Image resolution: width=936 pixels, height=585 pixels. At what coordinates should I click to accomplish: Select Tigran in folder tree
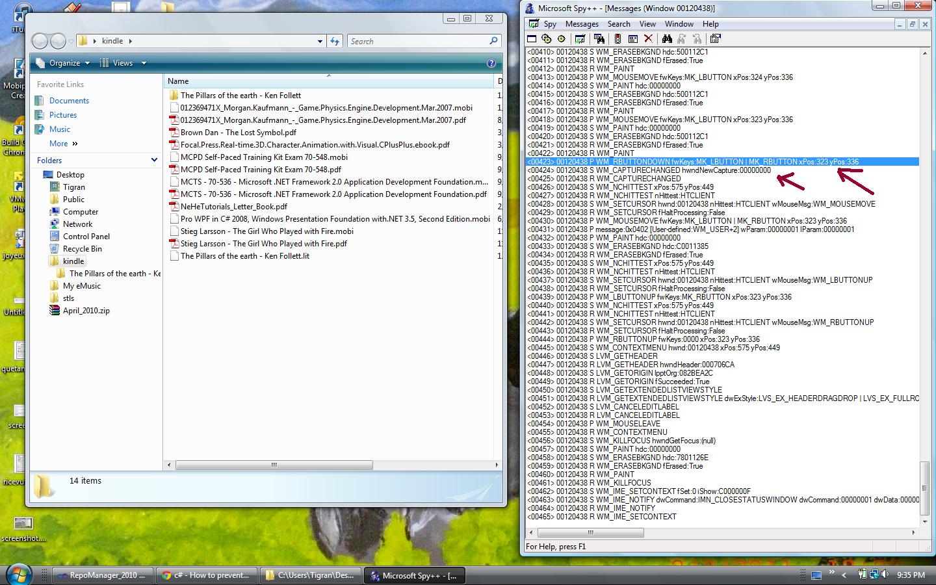(74, 187)
